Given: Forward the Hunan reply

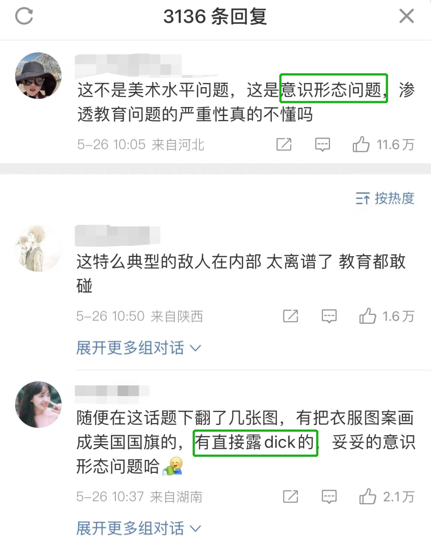Looking at the screenshot, I should [291, 496].
